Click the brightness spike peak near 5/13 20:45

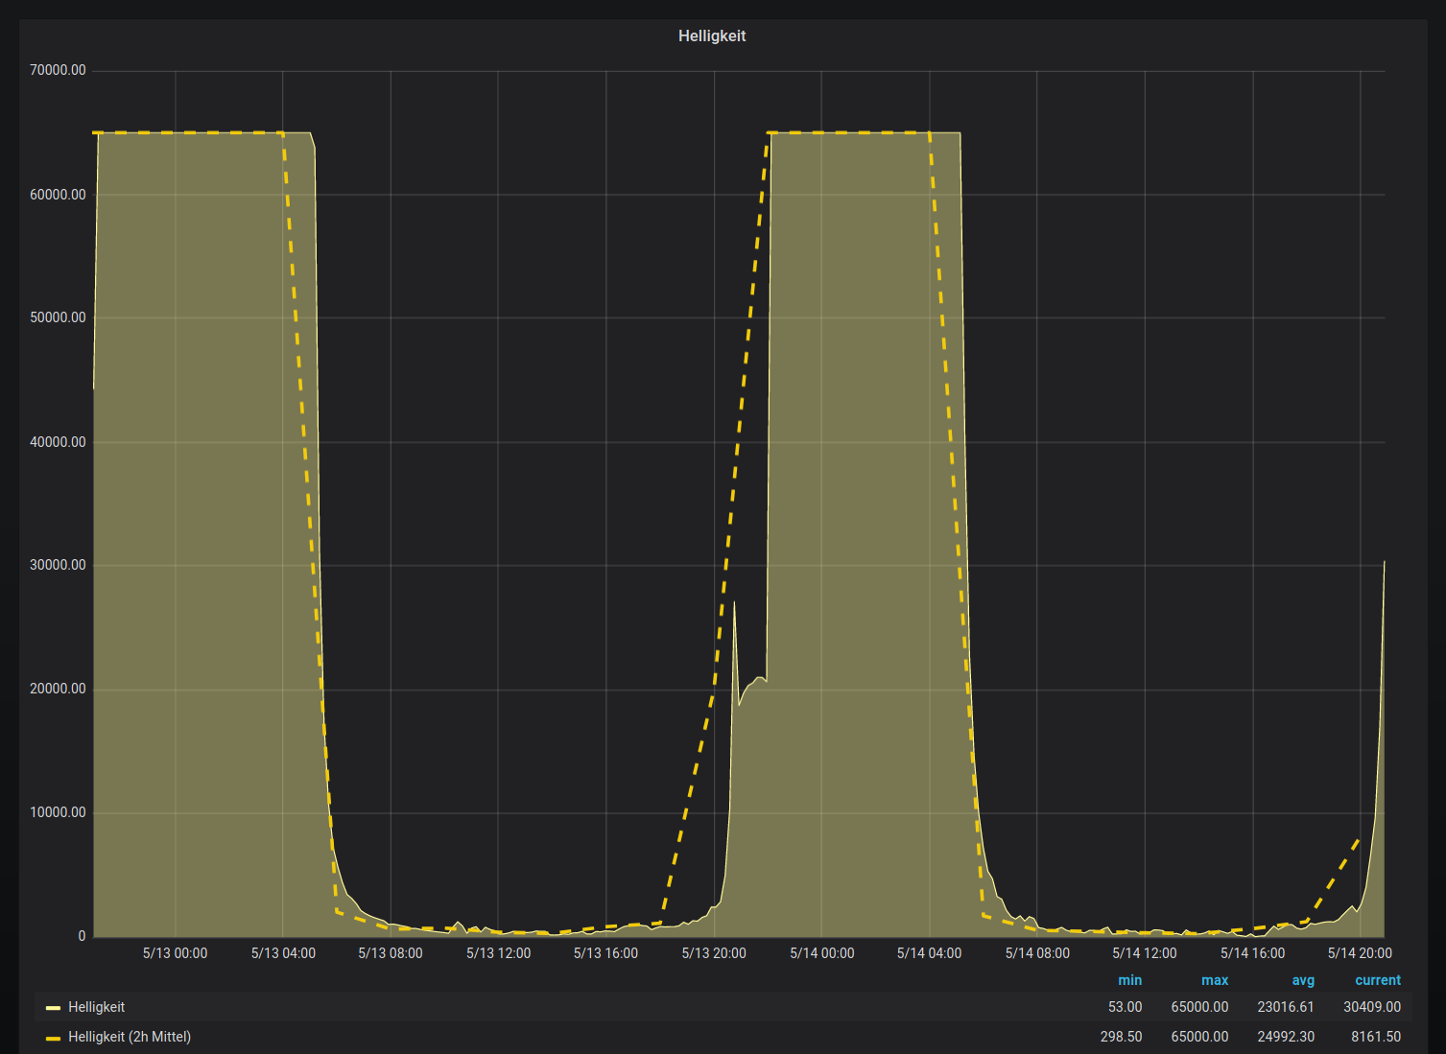coord(734,602)
